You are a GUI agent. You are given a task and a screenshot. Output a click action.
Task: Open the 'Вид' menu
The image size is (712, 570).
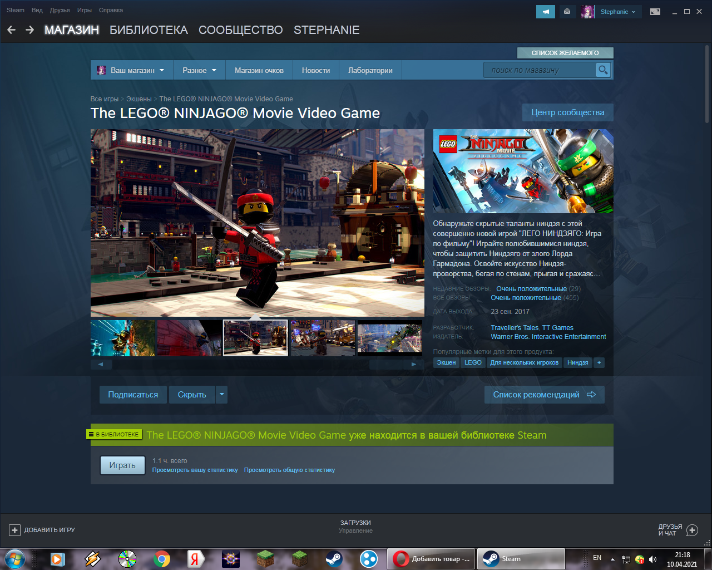pyautogui.click(x=37, y=10)
